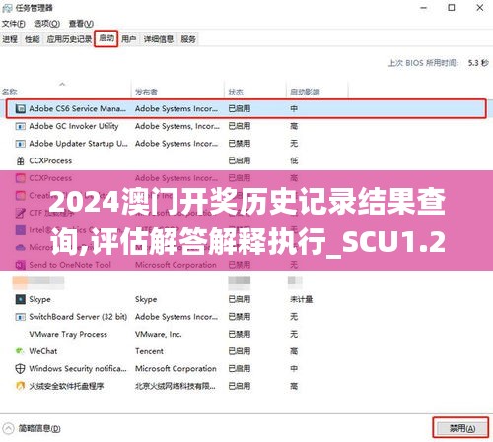Screen dimensions: 493x442
Task: Click the Windows Security notification shield icon
Action: (21, 369)
